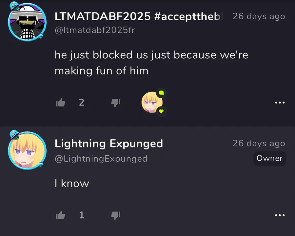Open more options for the "I know" reply
Viewport: 295px width, 236px height.
point(280,215)
